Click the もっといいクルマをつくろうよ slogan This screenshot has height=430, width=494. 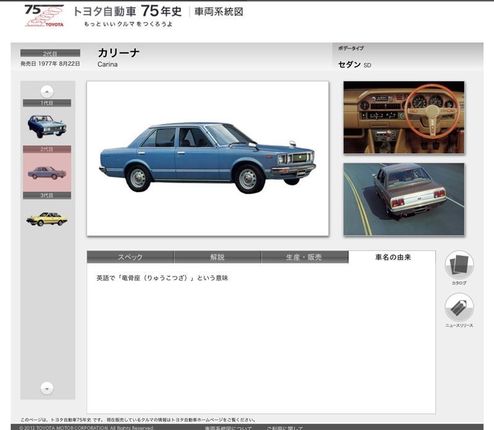128,24
